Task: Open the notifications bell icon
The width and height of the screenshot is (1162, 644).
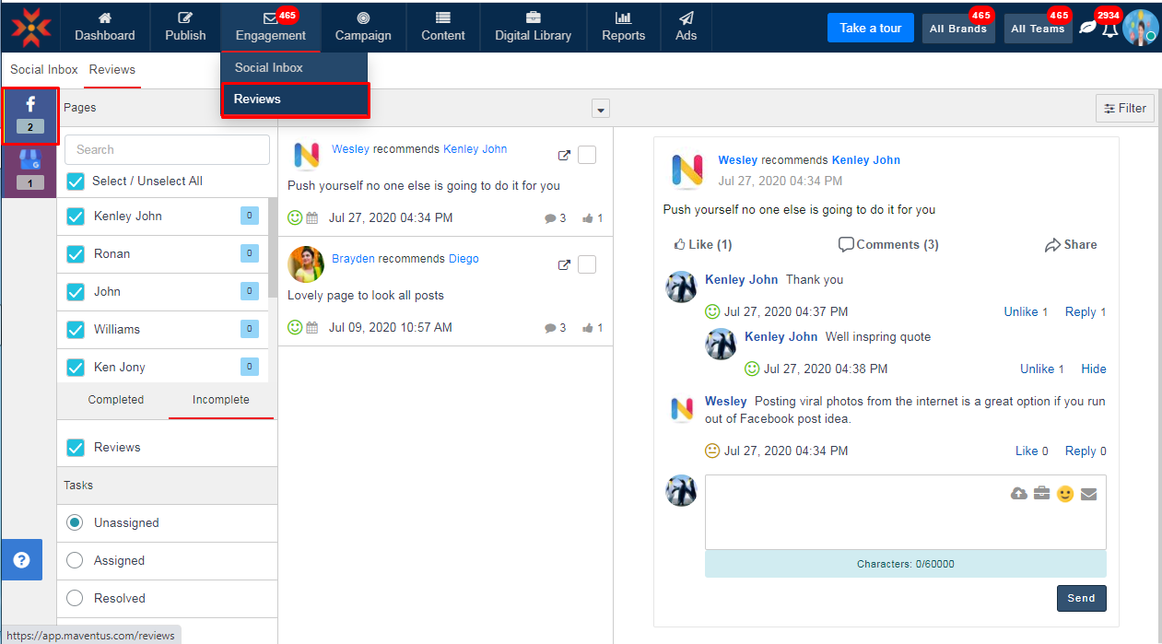Action: [x=1109, y=29]
